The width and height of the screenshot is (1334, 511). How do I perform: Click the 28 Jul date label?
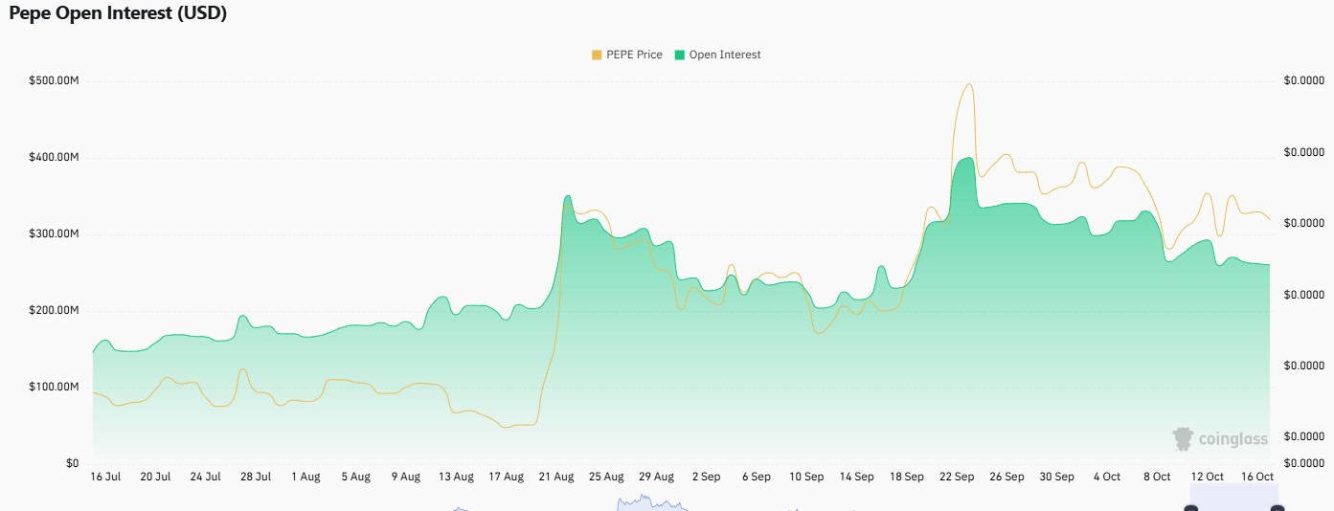click(256, 477)
